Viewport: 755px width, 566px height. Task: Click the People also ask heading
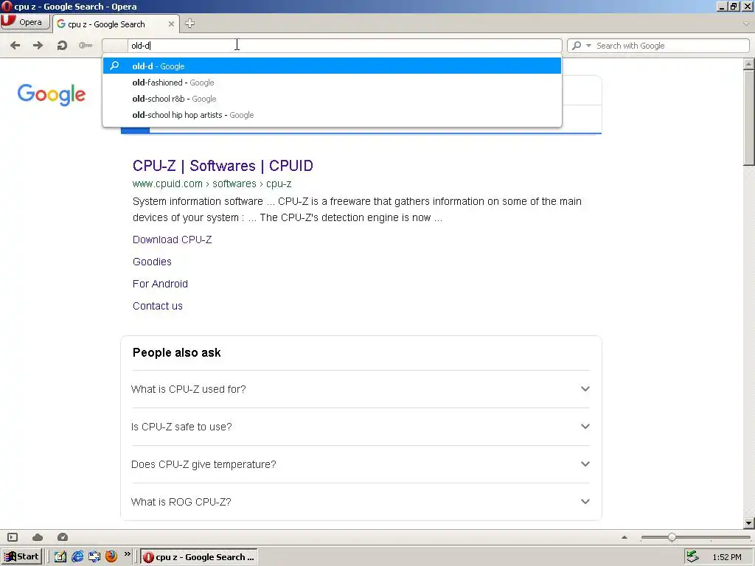(177, 353)
